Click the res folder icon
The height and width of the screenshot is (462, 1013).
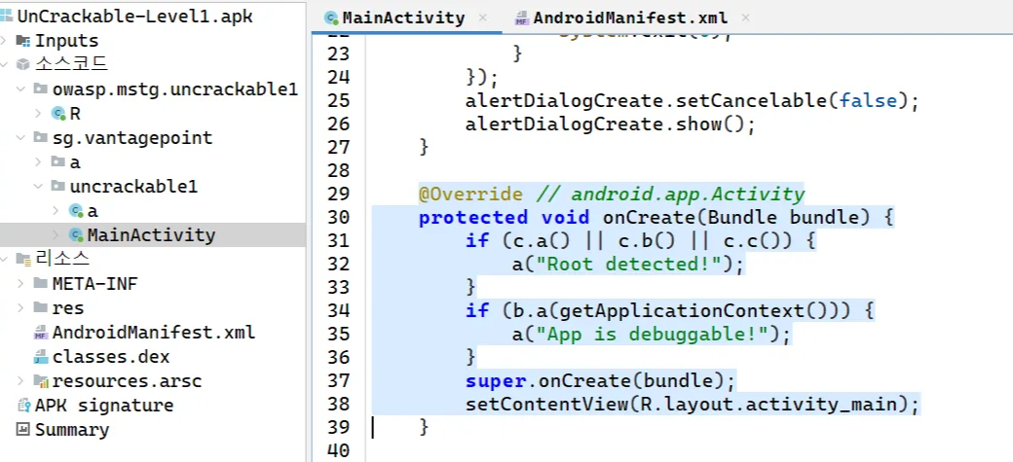tap(41, 307)
